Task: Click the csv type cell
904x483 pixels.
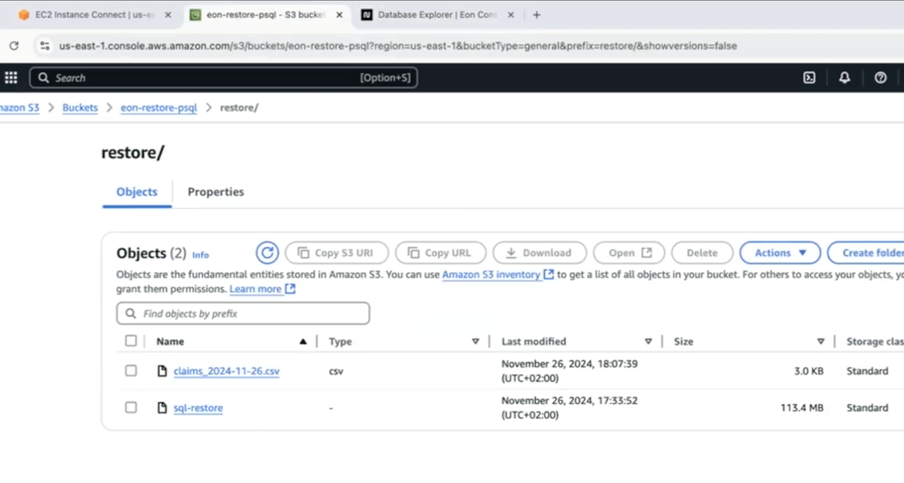Action: pyautogui.click(x=336, y=371)
